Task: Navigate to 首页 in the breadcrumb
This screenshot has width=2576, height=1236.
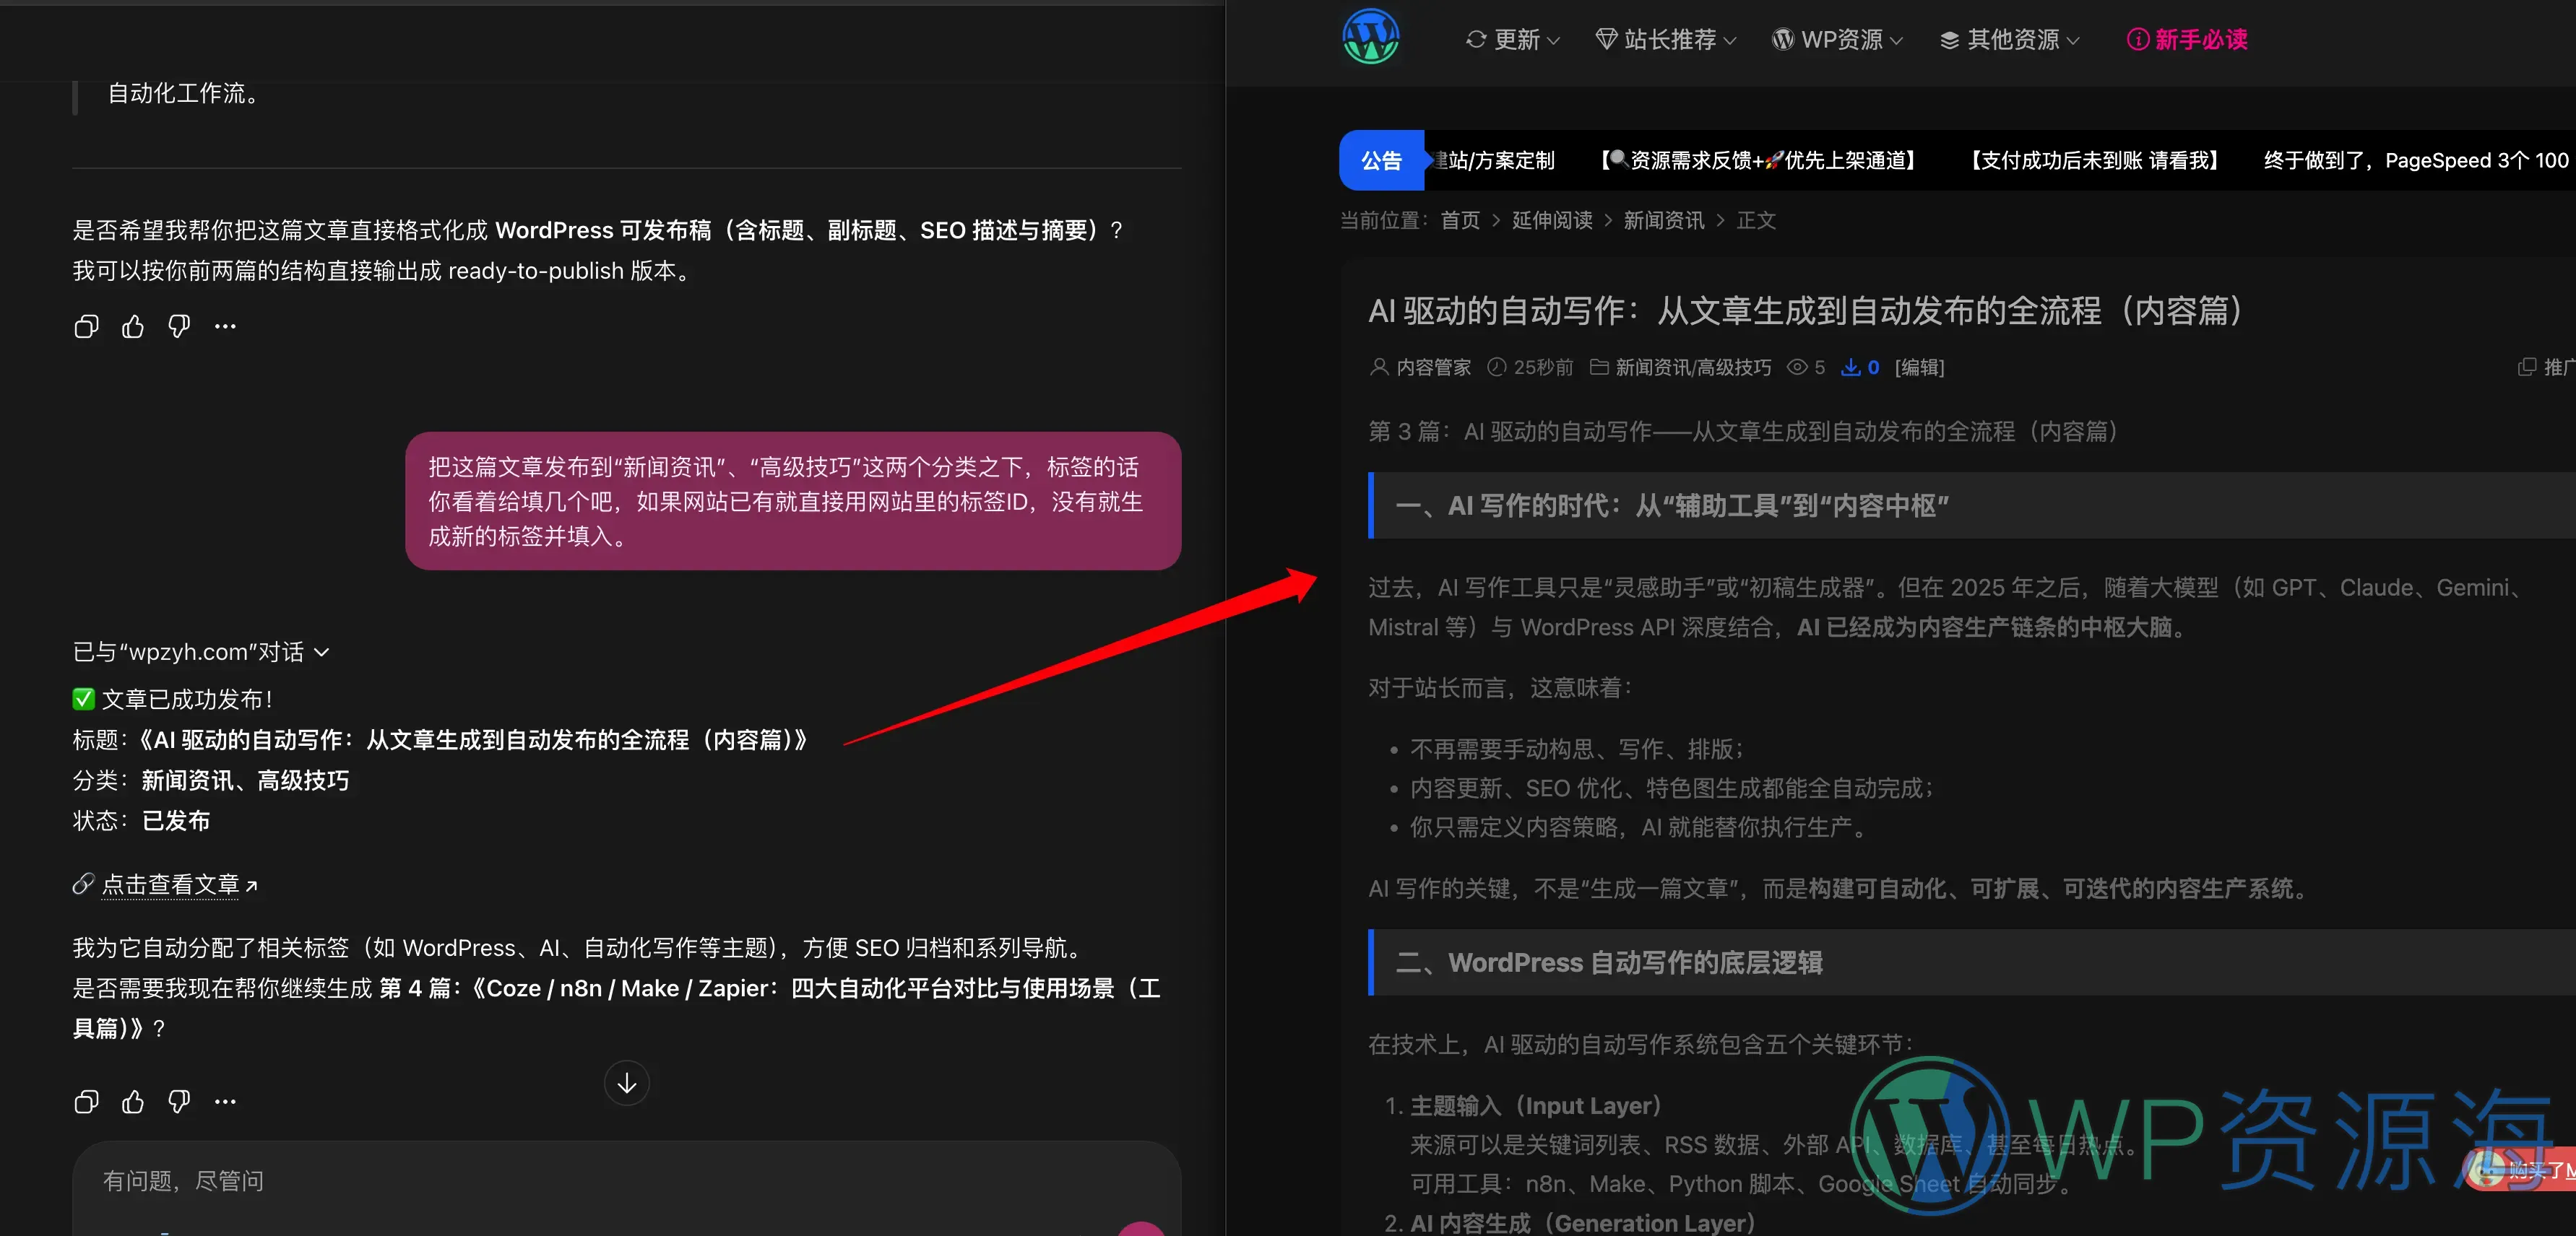Action: pyautogui.click(x=1459, y=219)
